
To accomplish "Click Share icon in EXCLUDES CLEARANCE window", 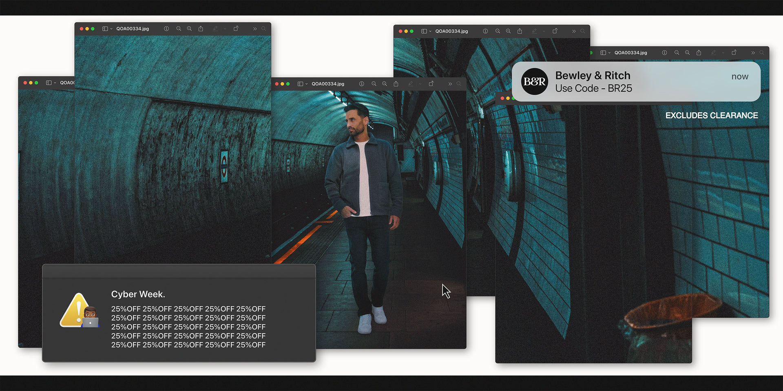I will [699, 53].
